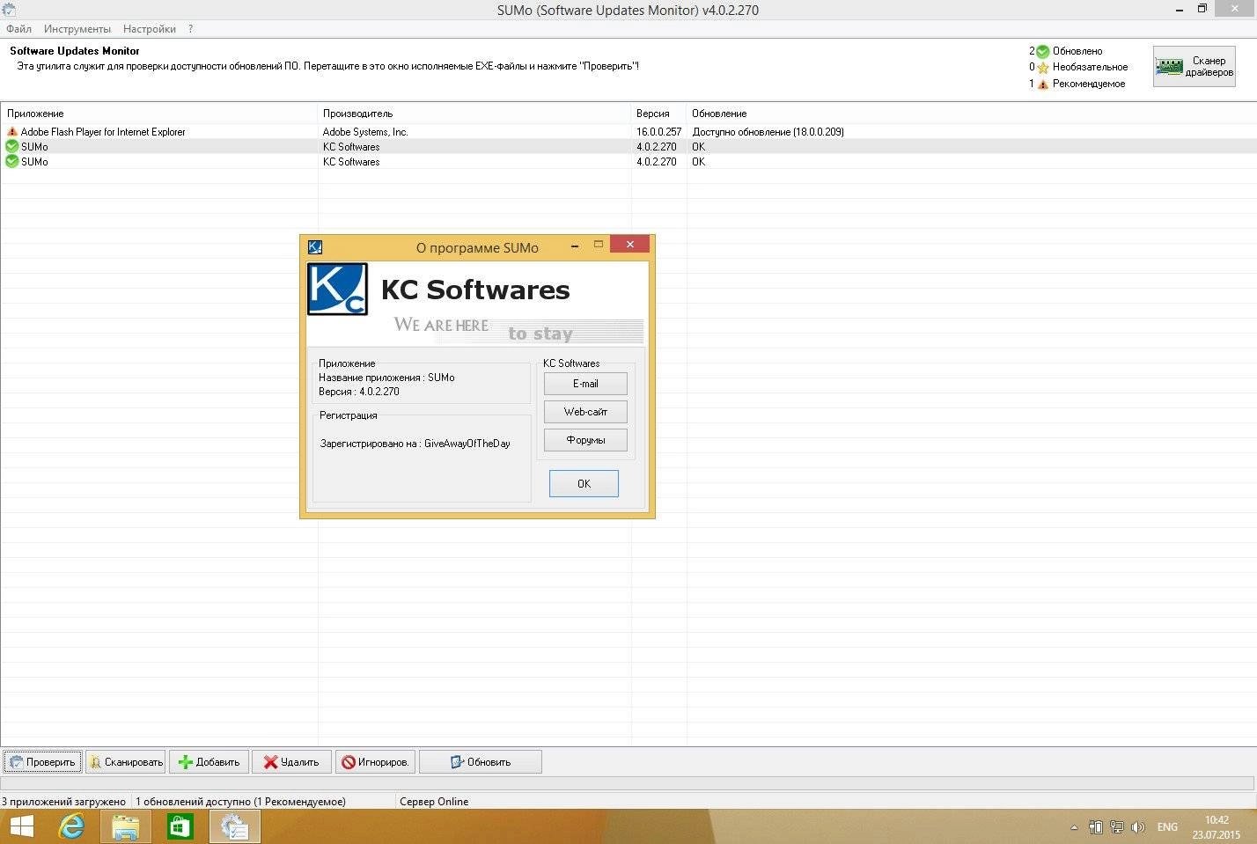This screenshot has height=844, width=1257.
Task: Open the Файл menu
Action: click(x=18, y=29)
